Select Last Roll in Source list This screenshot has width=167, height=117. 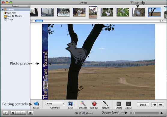click(x=15, y=13)
